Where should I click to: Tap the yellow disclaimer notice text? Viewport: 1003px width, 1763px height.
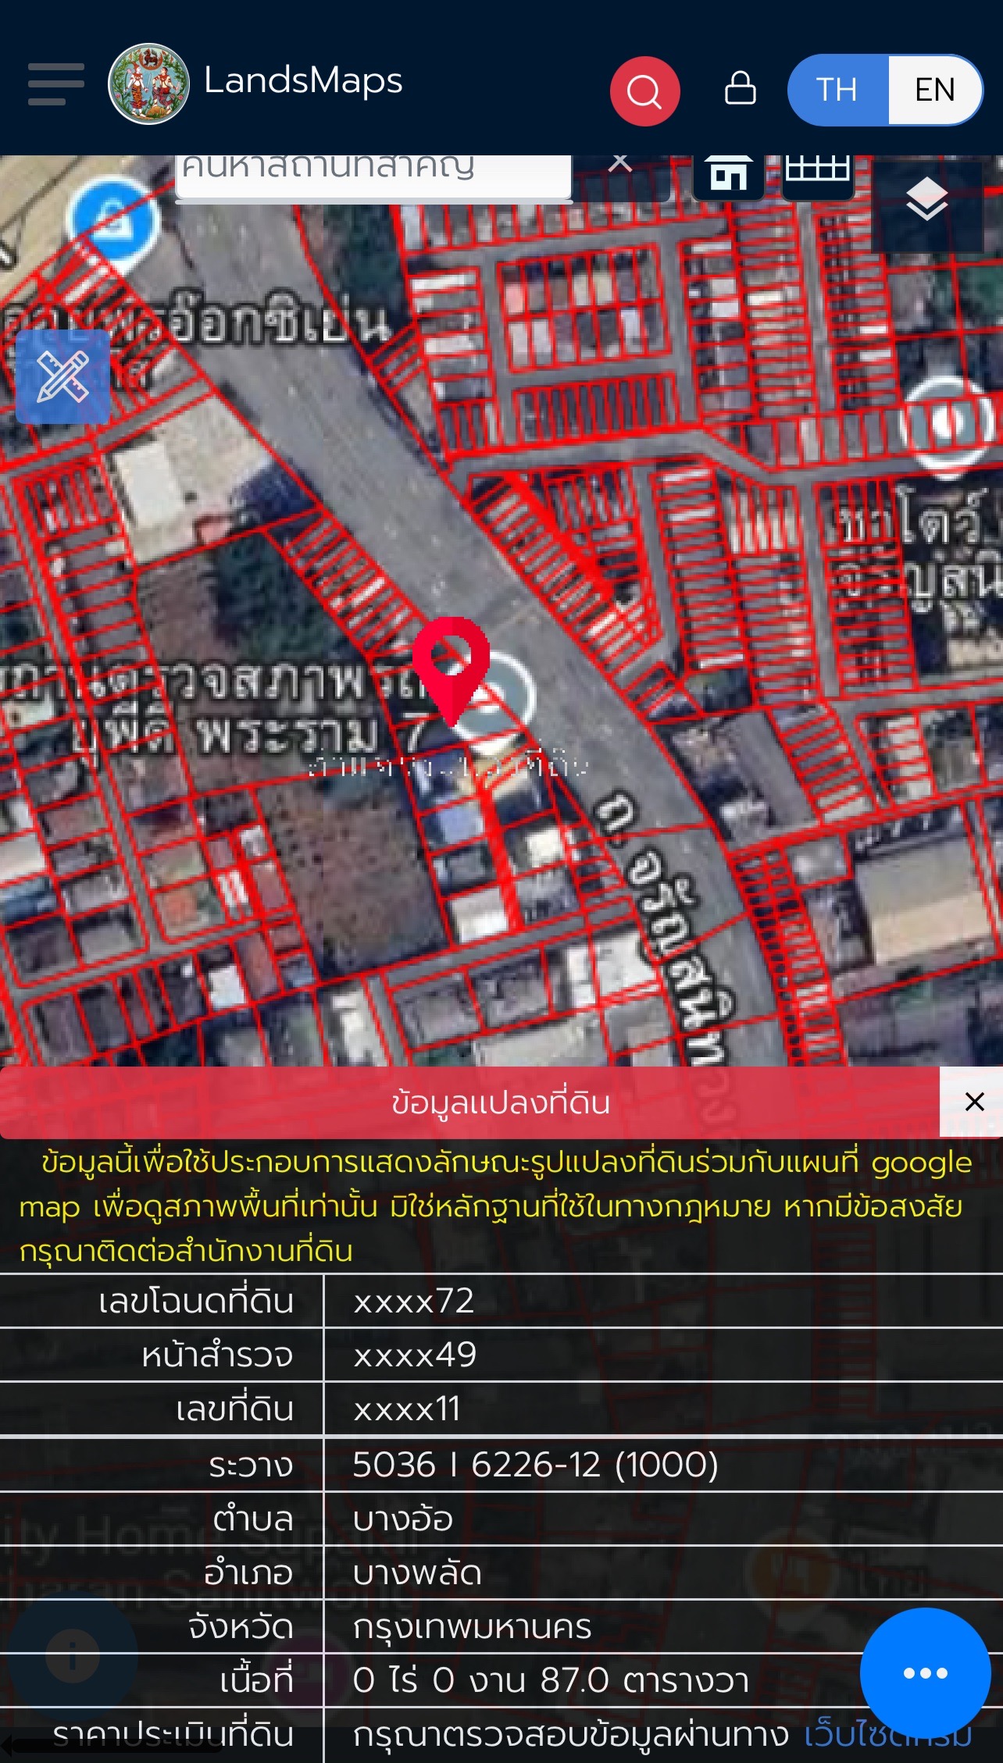497,1206
